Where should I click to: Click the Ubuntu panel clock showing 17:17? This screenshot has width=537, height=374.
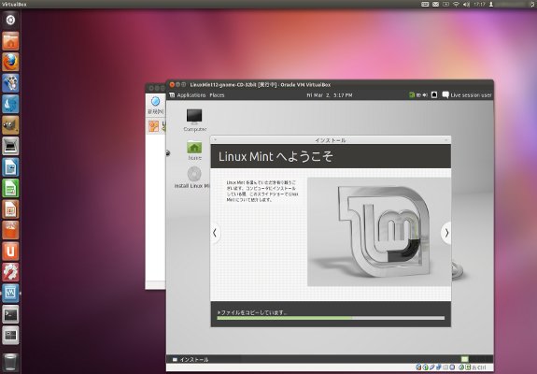pyautogui.click(x=479, y=4)
